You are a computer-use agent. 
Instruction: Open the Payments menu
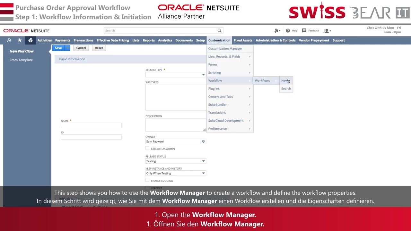pyautogui.click(x=63, y=40)
